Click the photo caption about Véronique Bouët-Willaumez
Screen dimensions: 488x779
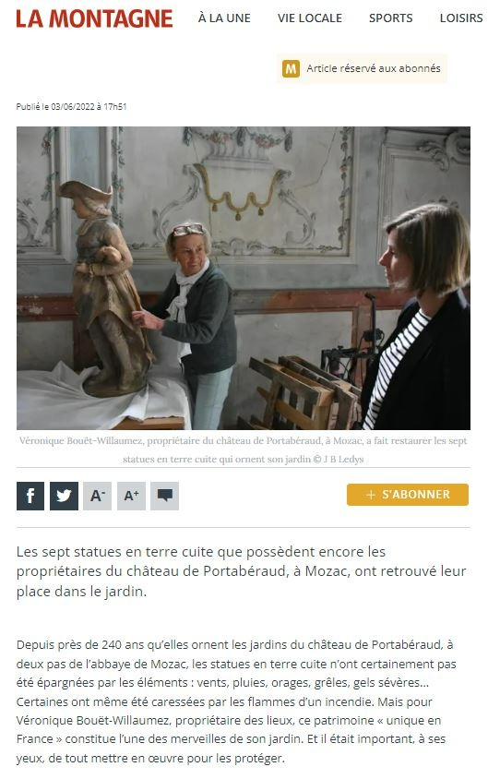(x=244, y=449)
